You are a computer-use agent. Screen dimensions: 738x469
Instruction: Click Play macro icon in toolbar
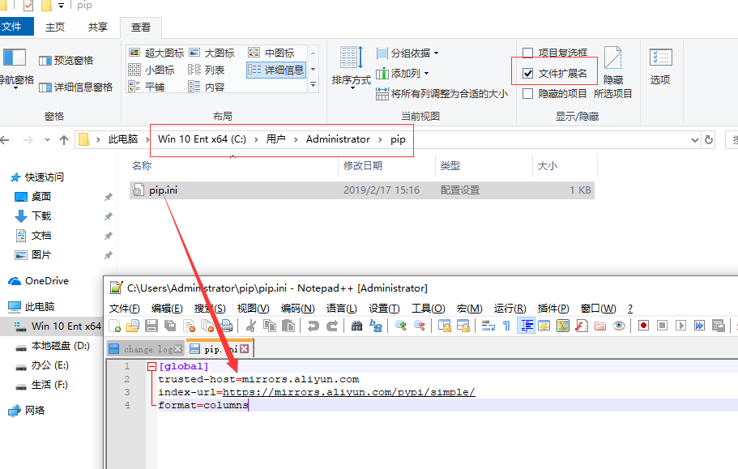(x=681, y=326)
